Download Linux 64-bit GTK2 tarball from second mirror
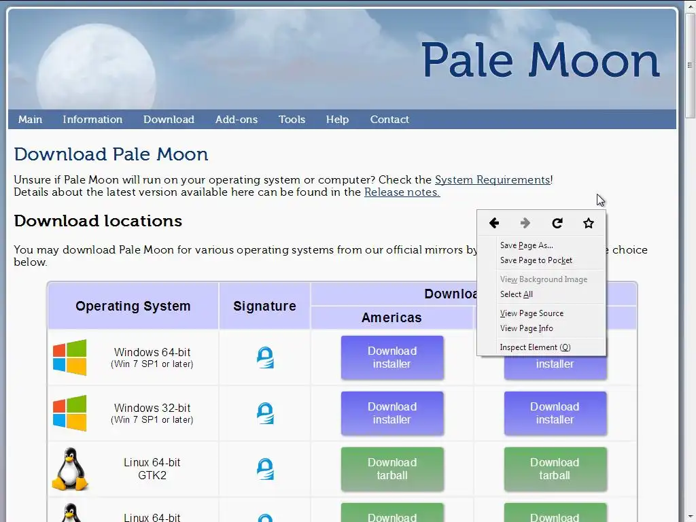696x522 pixels. [555, 469]
